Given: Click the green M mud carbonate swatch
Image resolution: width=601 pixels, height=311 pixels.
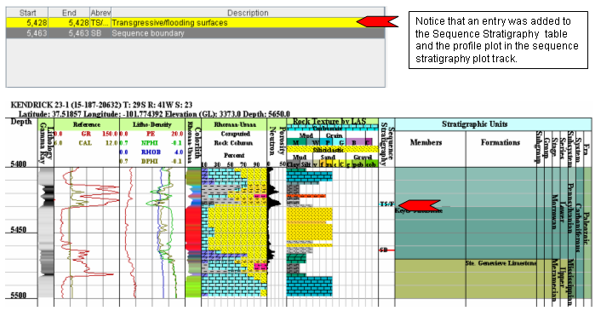Looking at the screenshot, I should click(296, 142).
